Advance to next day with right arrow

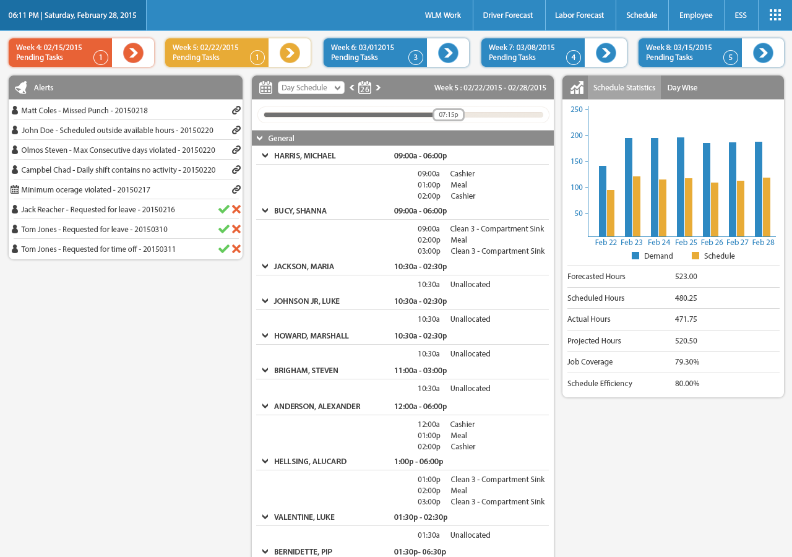point(378,88)
